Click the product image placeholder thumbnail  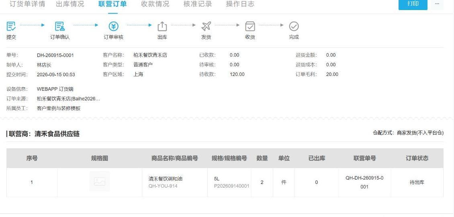point(100,181)
